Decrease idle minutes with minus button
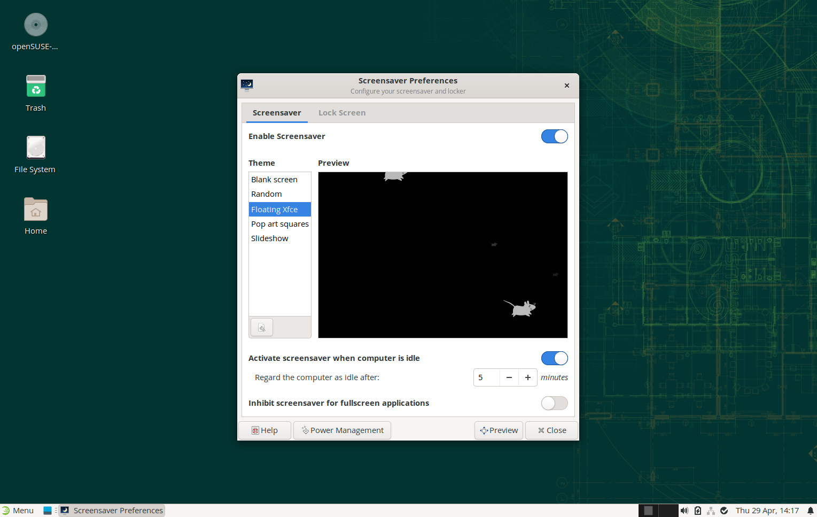The height and width of the screenshot is (517, 817). 509,377
